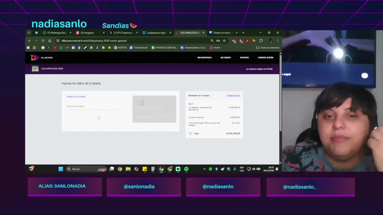Open SOPORTE in site header

244,58
